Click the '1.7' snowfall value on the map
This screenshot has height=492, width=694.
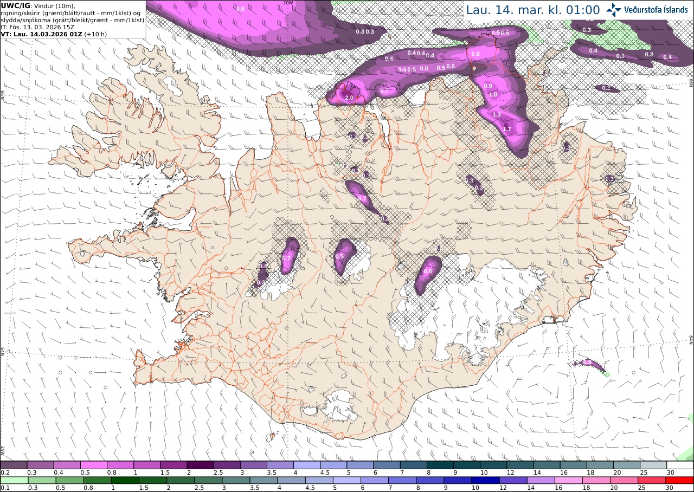[x=507, y=128]
